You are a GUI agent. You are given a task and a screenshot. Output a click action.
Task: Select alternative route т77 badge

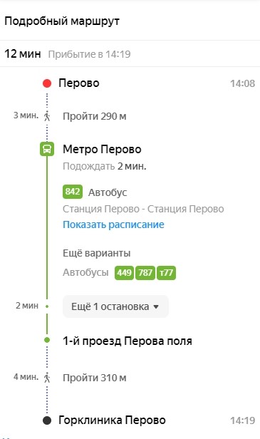166,273
